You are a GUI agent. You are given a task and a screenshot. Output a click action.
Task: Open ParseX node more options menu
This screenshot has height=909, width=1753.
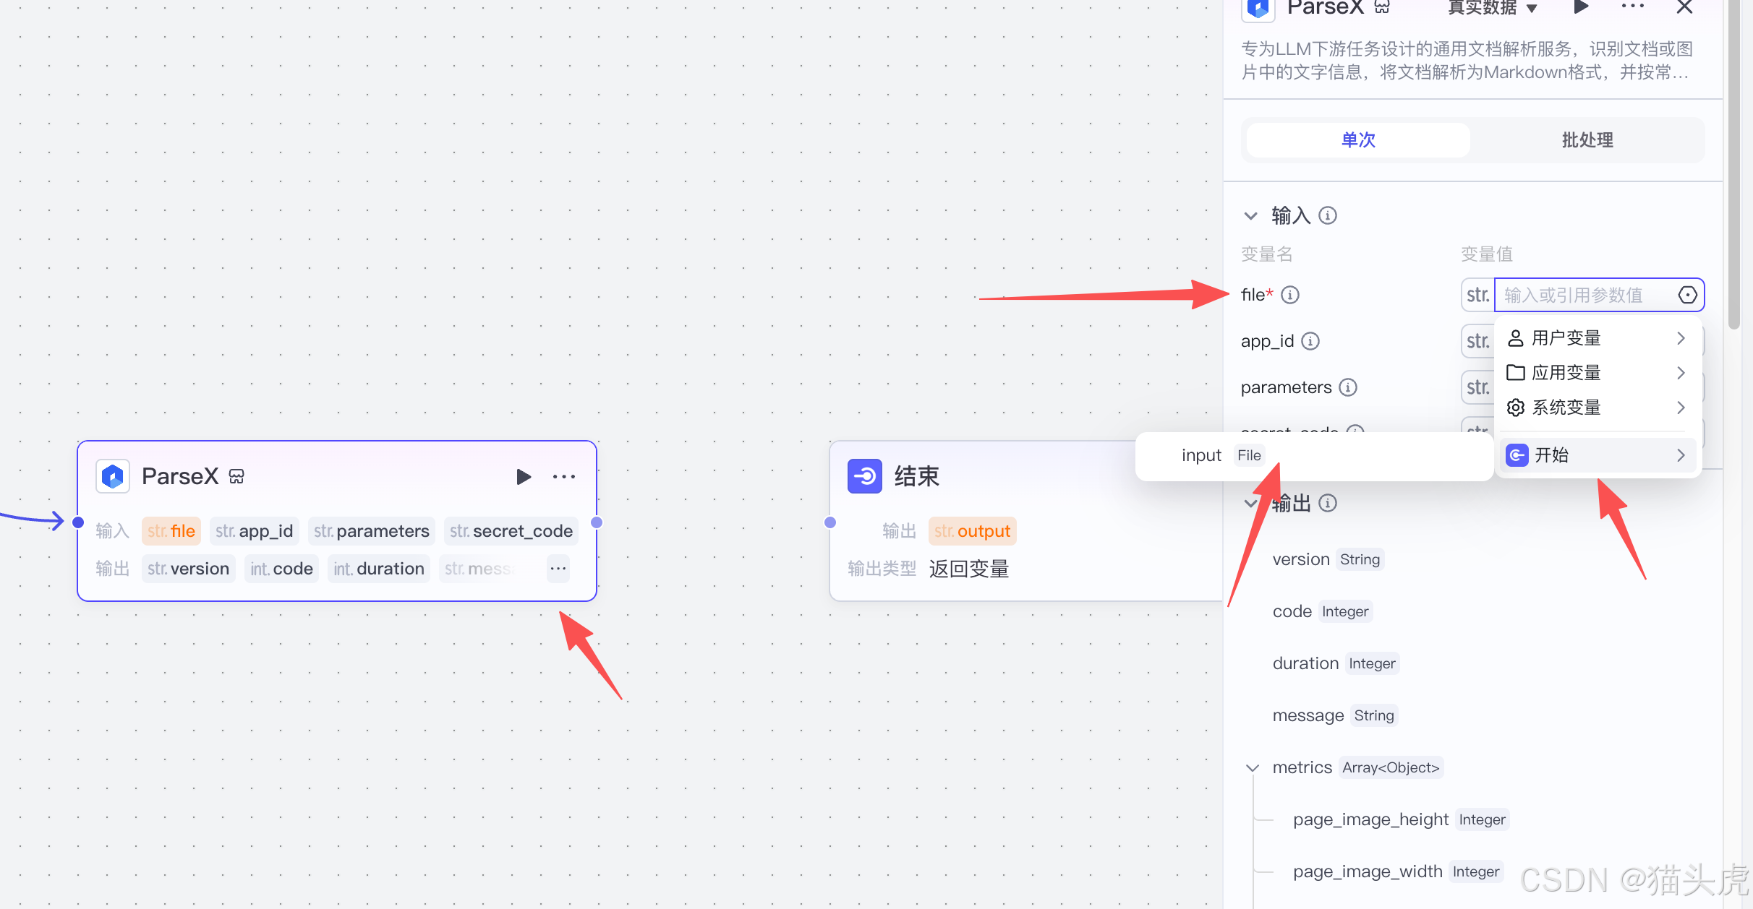[563, 477]
